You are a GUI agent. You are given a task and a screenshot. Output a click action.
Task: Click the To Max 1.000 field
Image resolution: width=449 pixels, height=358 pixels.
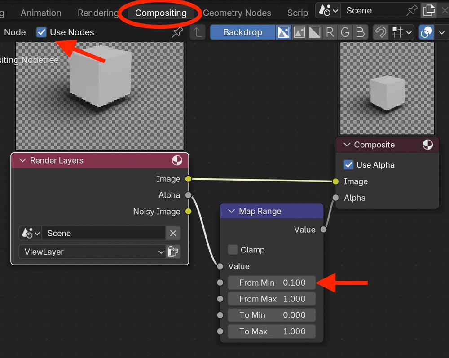pos(272,331)
